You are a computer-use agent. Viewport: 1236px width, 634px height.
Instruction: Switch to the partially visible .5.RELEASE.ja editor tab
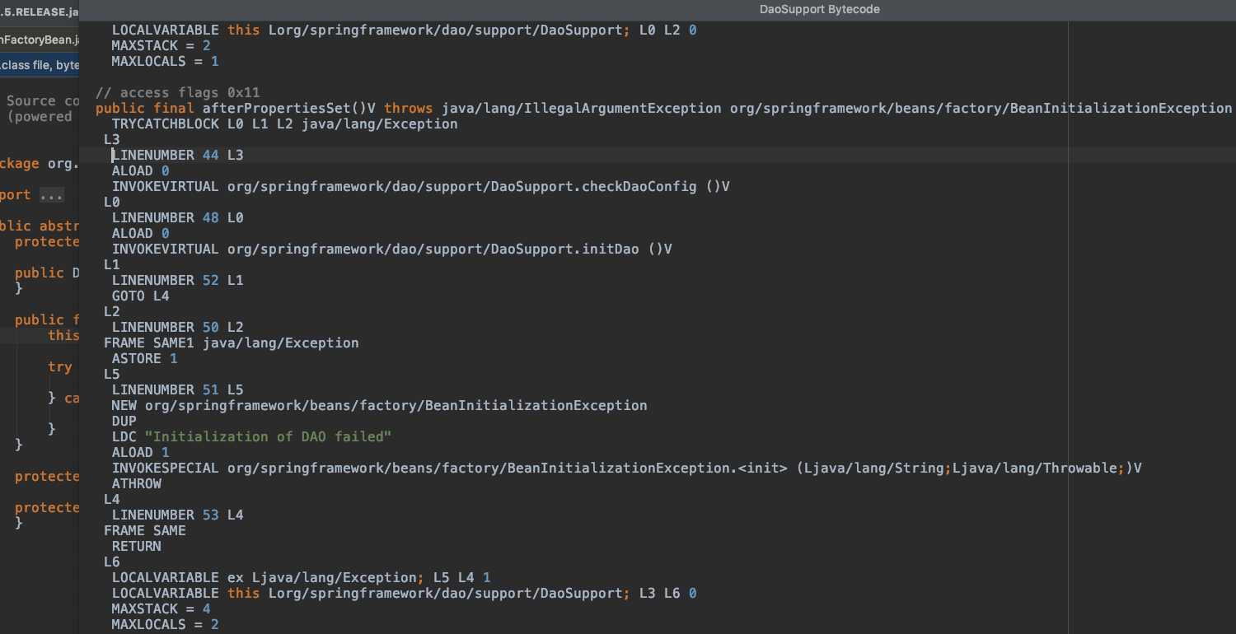pos(40,12)
